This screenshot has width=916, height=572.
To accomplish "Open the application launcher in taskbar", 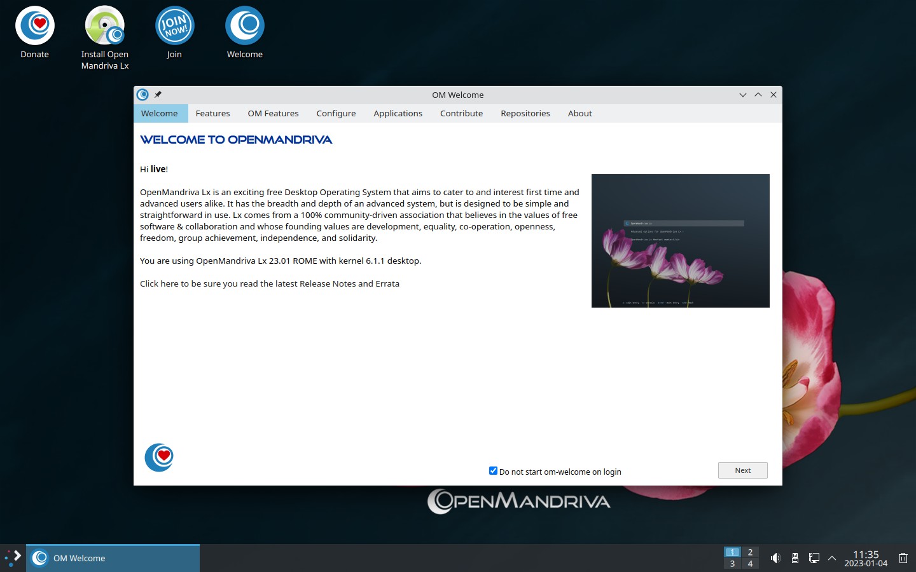I will pyautogui.click(x=13, y=558).
